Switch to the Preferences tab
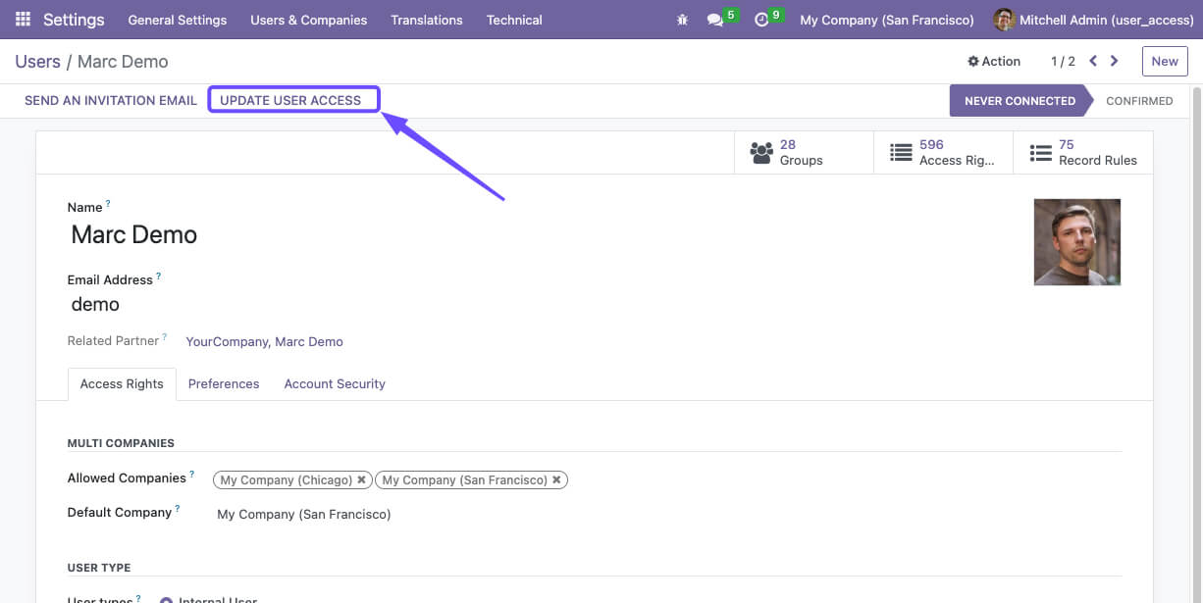Viewport: 1203px width, 603px height. click(224, 383)
